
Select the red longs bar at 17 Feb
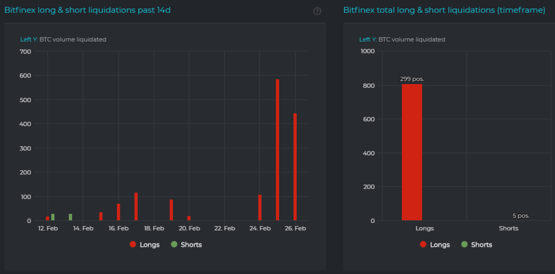pos(136,207)
